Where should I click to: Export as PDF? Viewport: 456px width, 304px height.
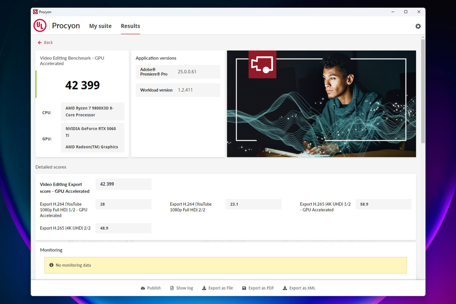pyautogui.click(x=258, y=288)
